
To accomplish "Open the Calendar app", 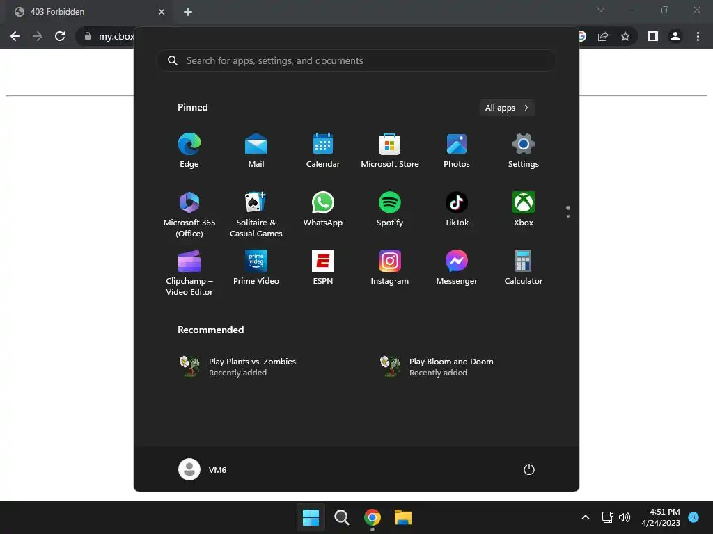I will 323,150.
